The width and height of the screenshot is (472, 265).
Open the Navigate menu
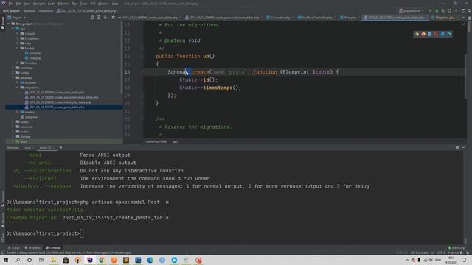pyautogui.click(x=39, y=4)
